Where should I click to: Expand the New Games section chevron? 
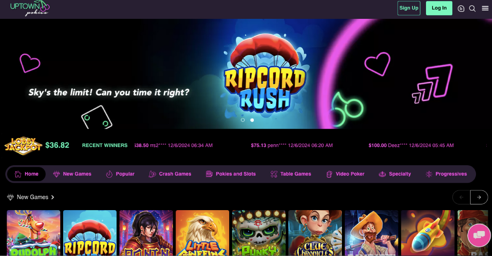[52, 197]
